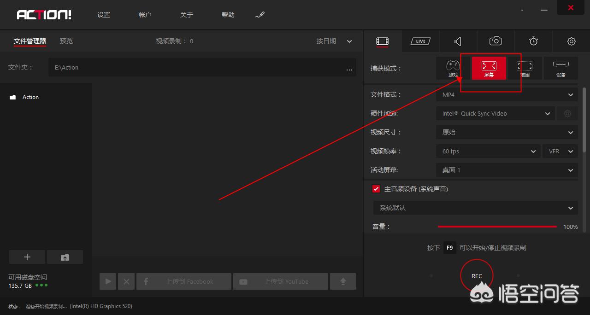Open the benchmark clock panel icon
Screen dimensions: 590x315
pyautogui.click(x=533, y=41)
